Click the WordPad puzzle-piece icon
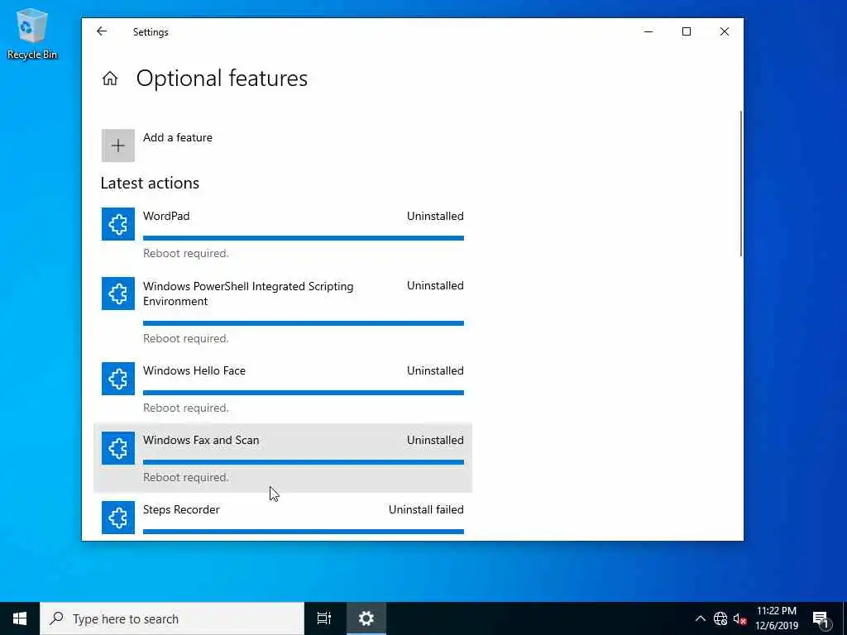 [x=117, y=223]
